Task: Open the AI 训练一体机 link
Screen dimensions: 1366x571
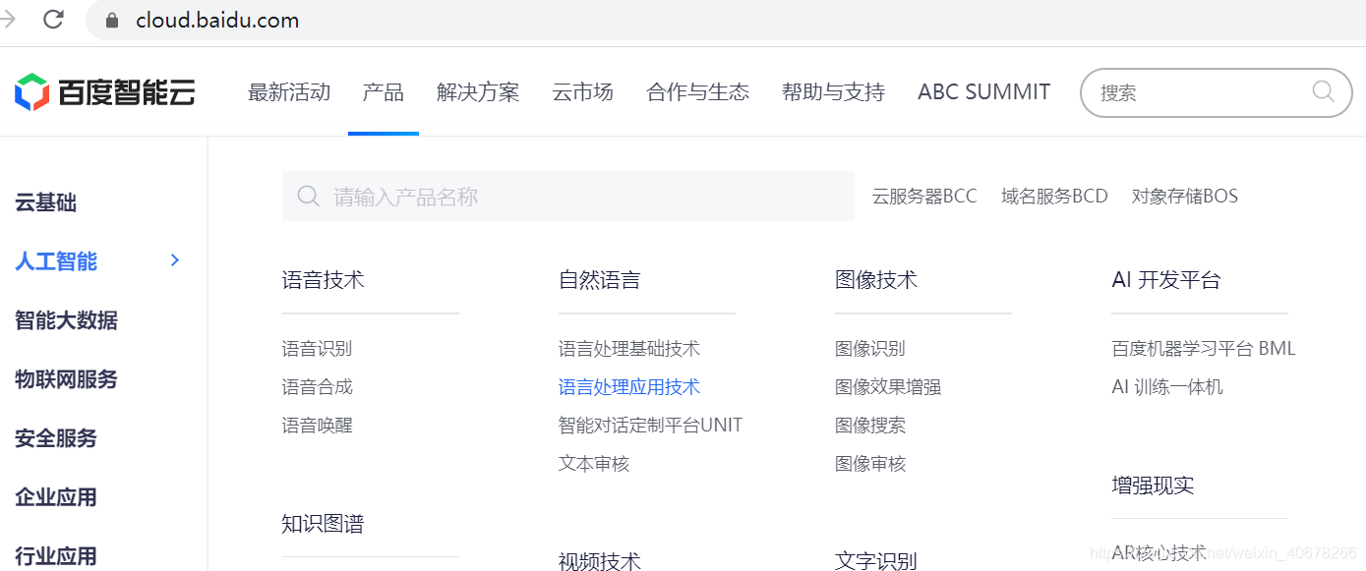Action: tap(1167, 387)
